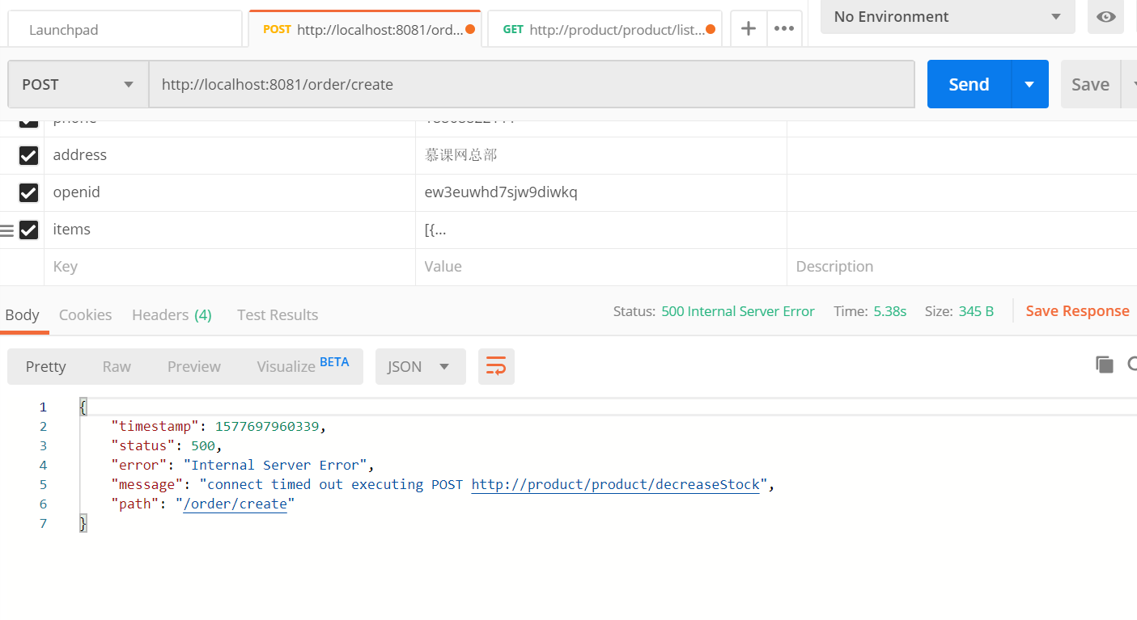Click unsaved orange dot on POST order tab
The height and width of the screenshot is (620, 1137).
[x=469, y=30]
